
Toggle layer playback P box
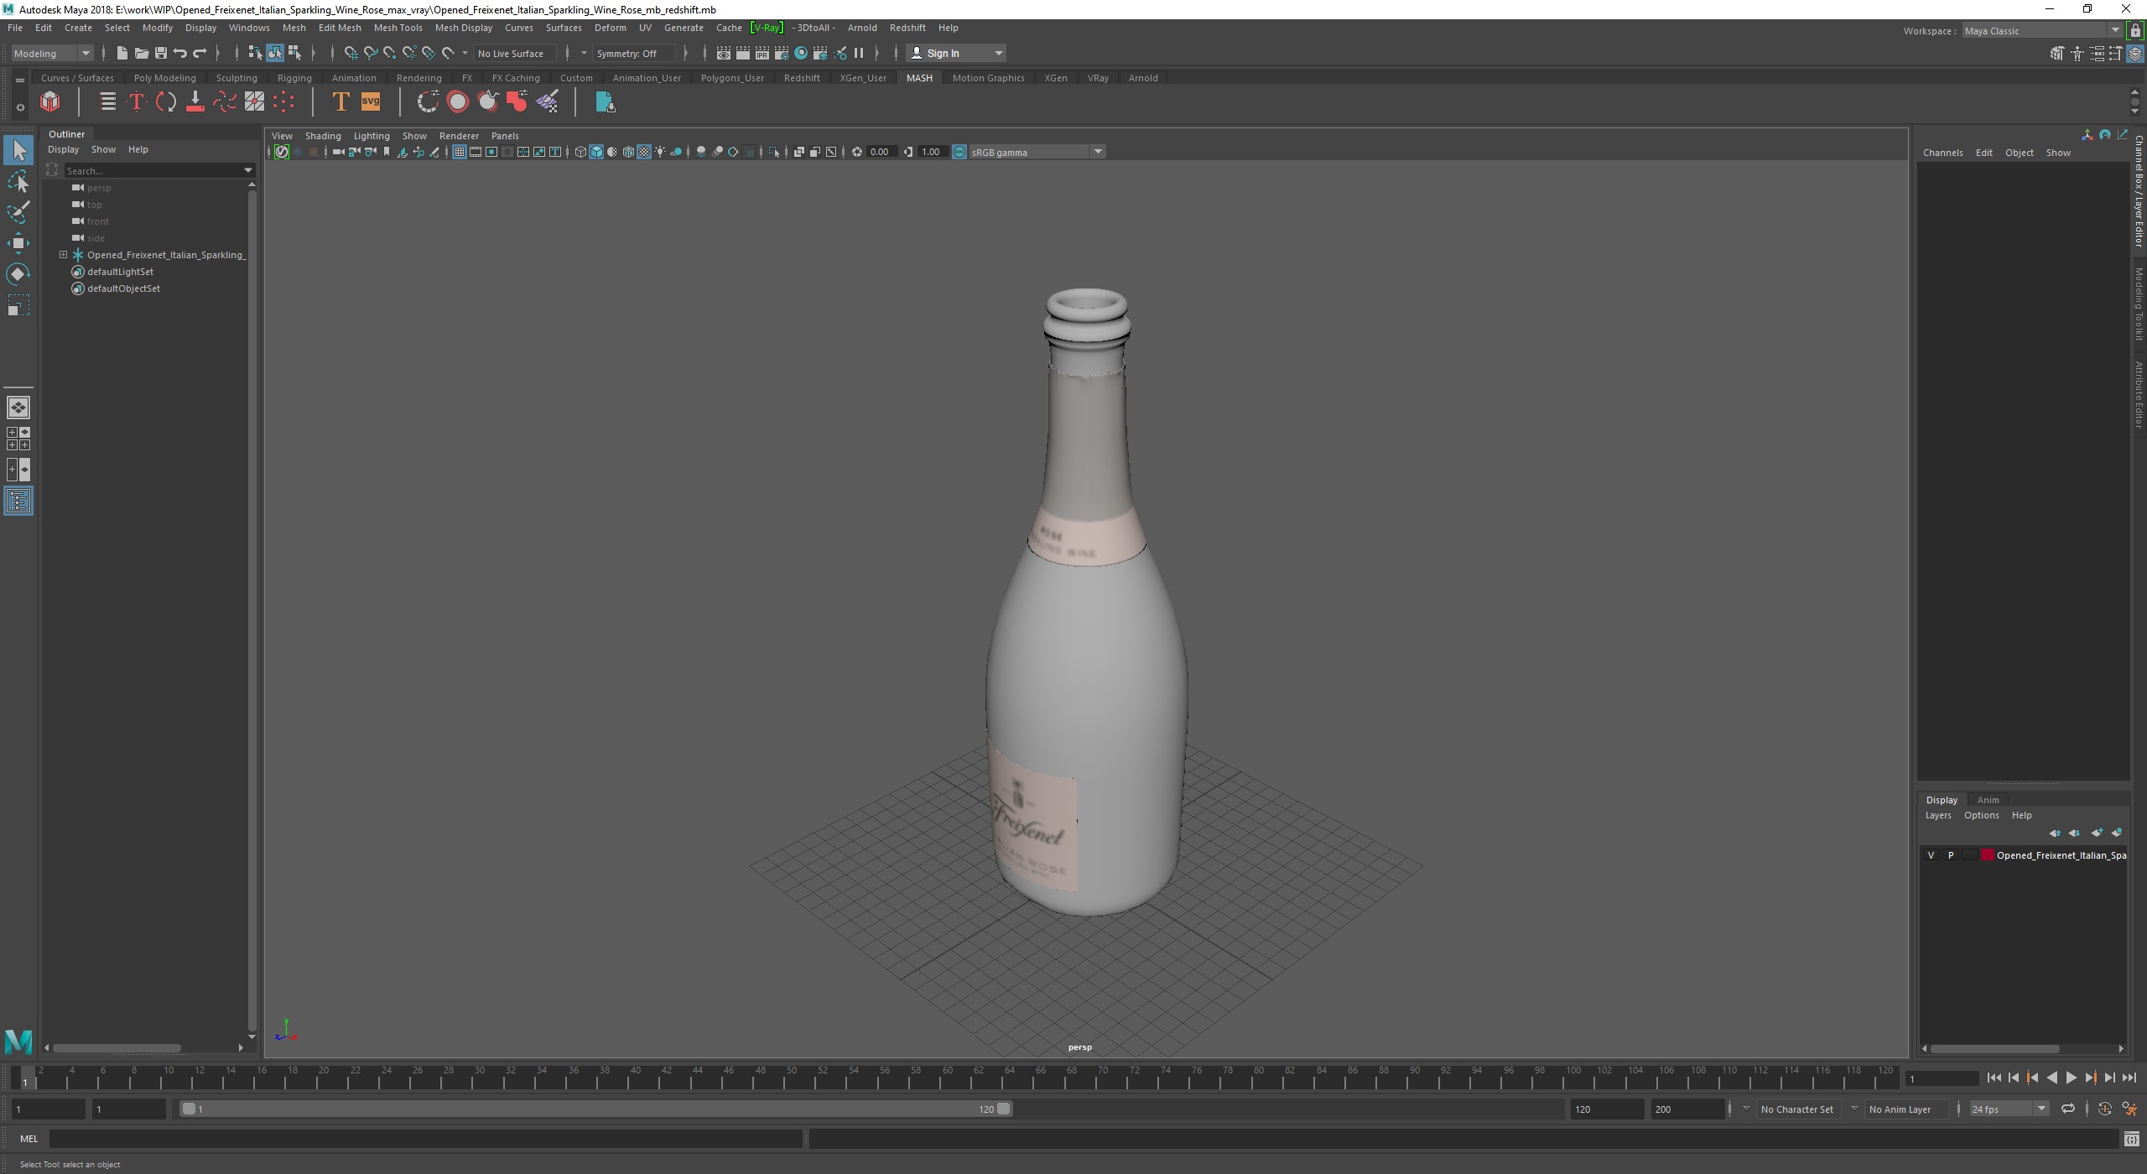click(1951, 855)
